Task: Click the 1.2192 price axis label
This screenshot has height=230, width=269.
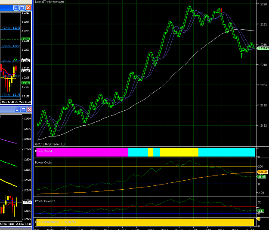Action: [x=263, y=126]
